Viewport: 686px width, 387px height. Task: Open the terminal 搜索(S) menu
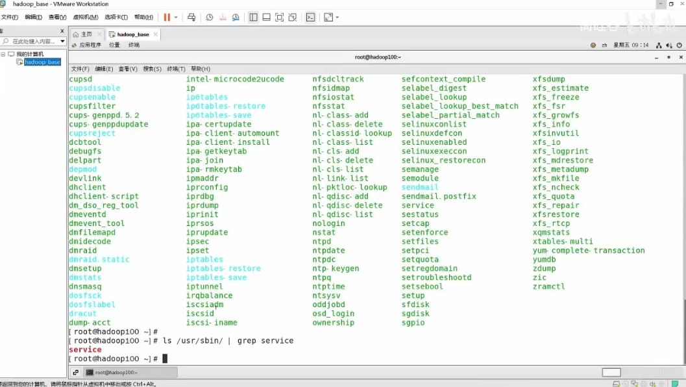click(153, 69)
